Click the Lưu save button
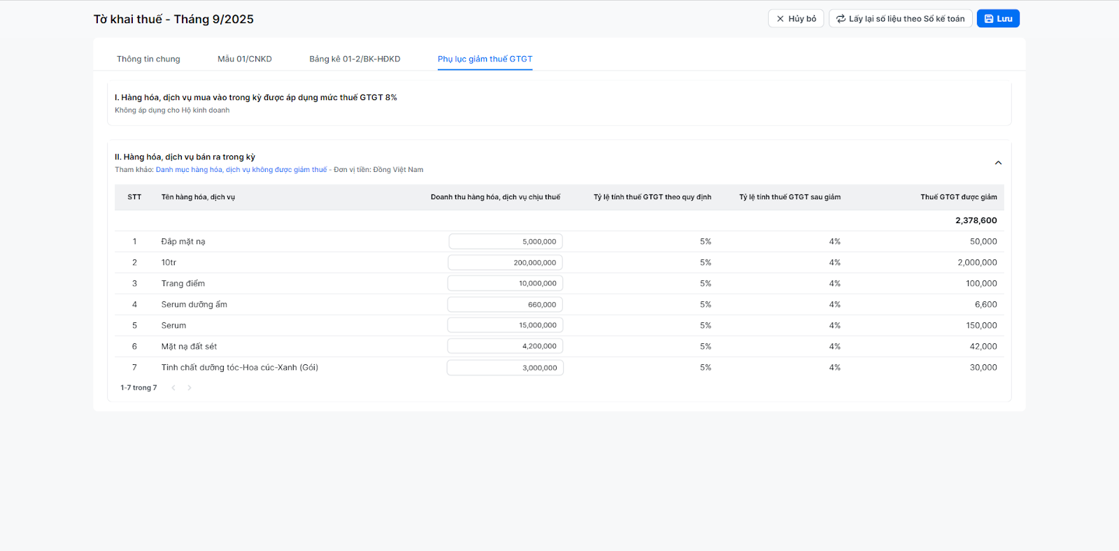 998,19
